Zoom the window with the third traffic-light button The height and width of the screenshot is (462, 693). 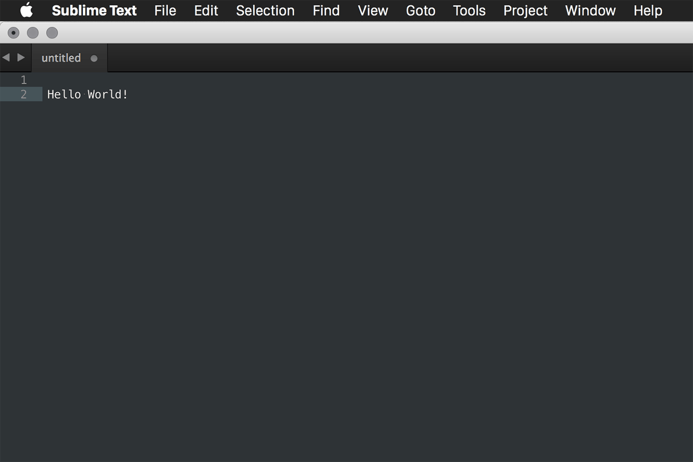click(x=52, y=33)
